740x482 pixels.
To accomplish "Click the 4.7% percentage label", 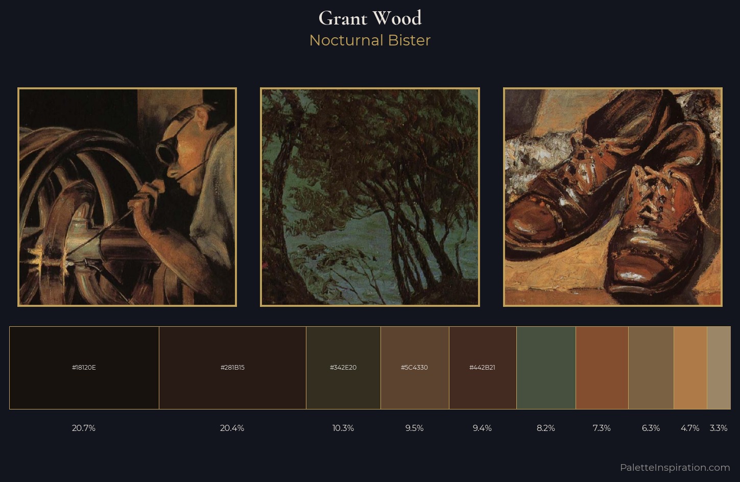I will coord(690,428).
